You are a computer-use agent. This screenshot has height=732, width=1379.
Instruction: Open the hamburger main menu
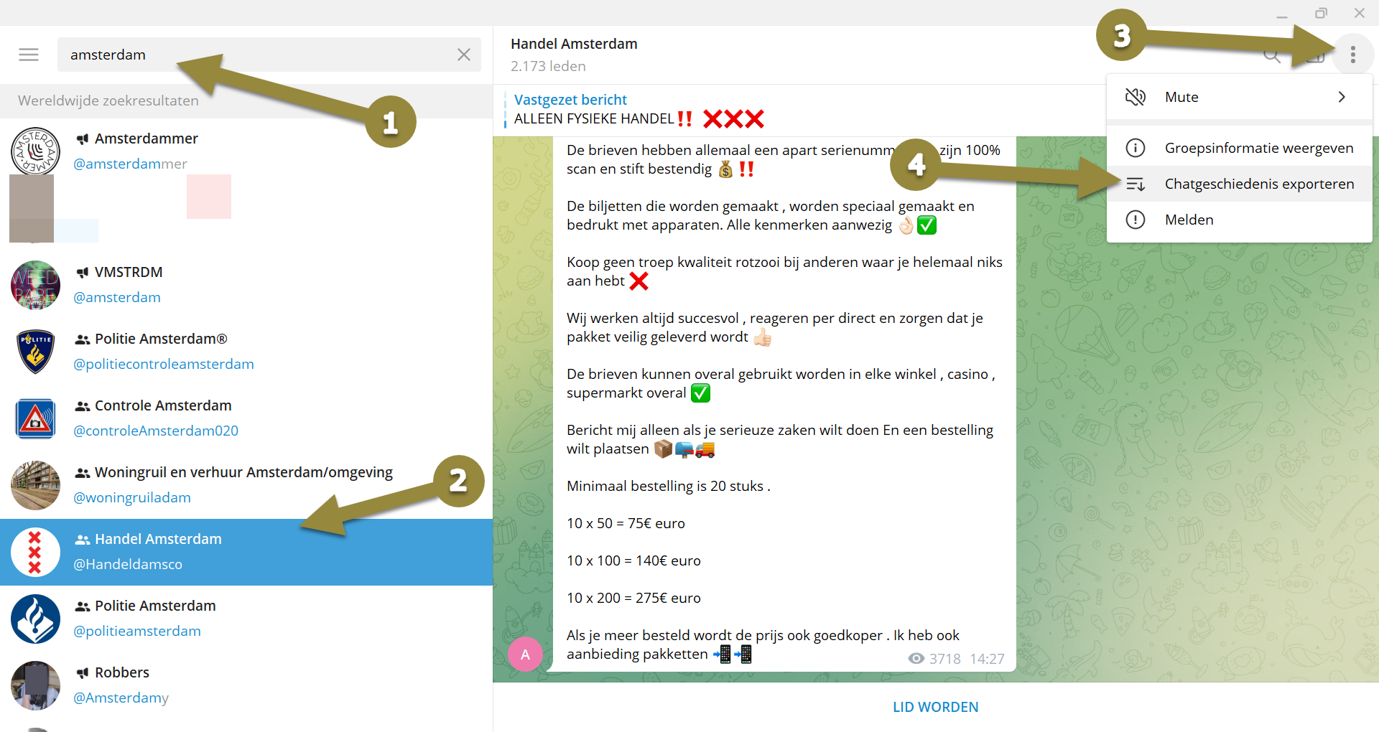(x=29, y=55)
